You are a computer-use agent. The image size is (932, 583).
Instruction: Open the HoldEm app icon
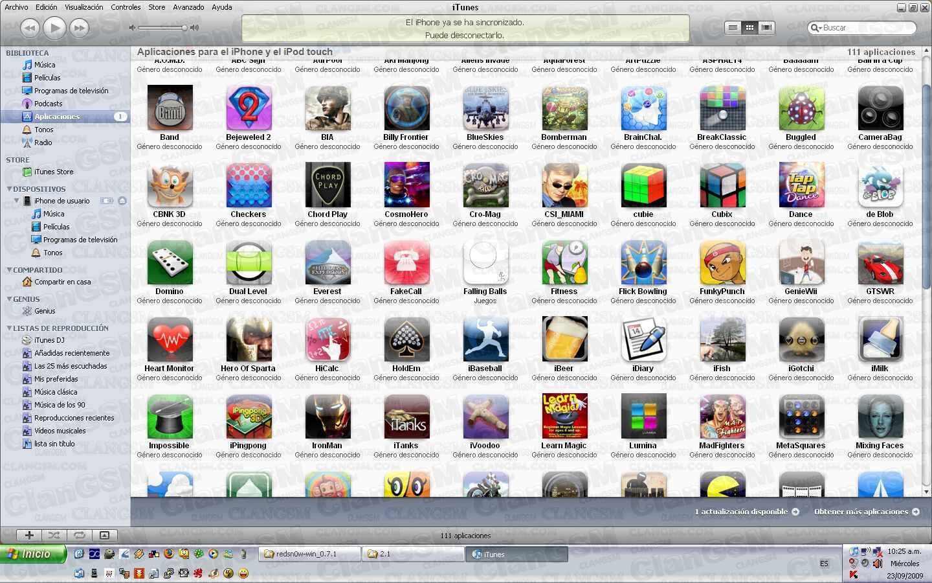(x=406, y=339)
